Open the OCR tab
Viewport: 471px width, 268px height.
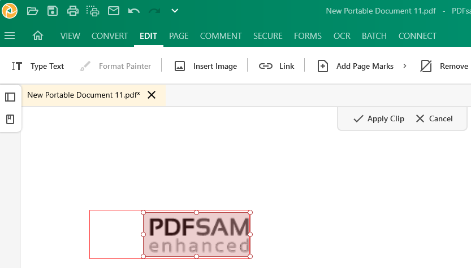click(x=342, y=36)
